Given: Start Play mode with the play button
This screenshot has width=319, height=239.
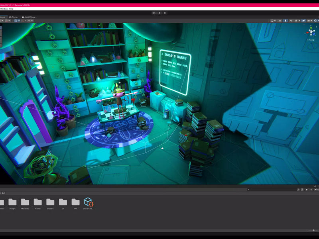Looking at the screenshot, I should [x=154, y=13].
